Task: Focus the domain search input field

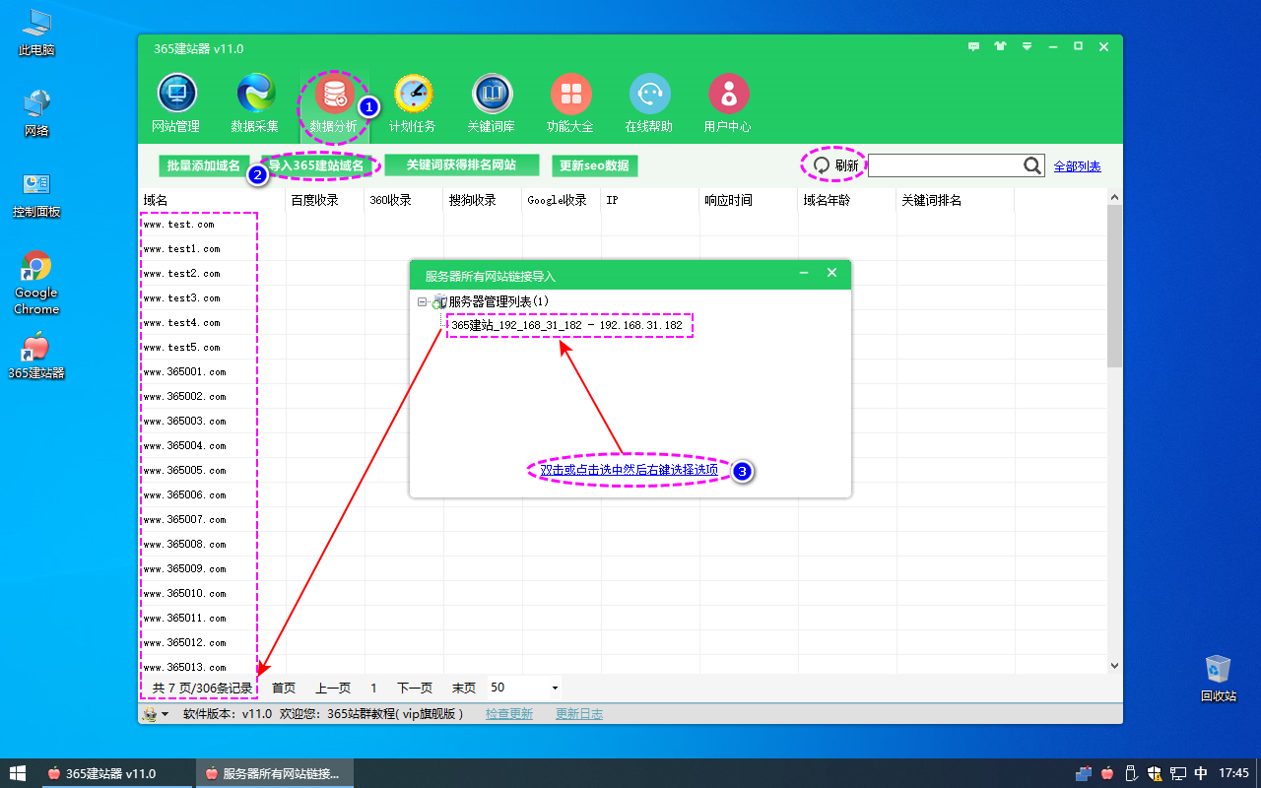Action: pos(944,165)
